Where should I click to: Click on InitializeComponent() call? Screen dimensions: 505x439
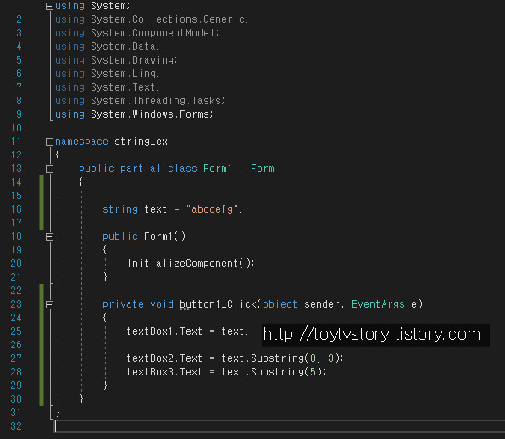coord(191,264)
